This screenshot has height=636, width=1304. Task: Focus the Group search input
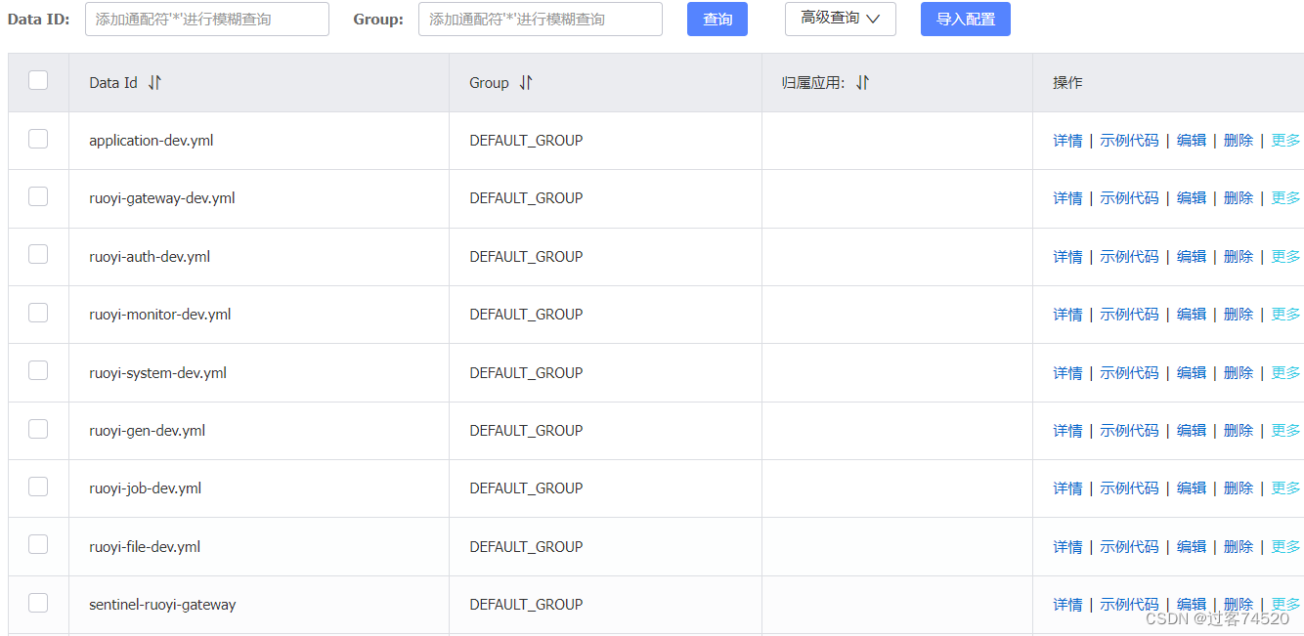point(541,19)
